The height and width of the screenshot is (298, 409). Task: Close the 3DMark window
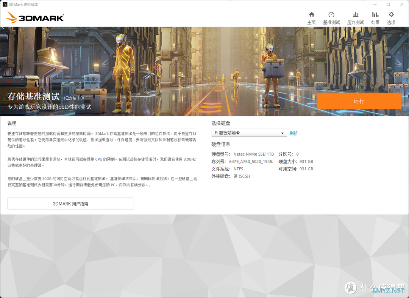[x=402, y=5]
